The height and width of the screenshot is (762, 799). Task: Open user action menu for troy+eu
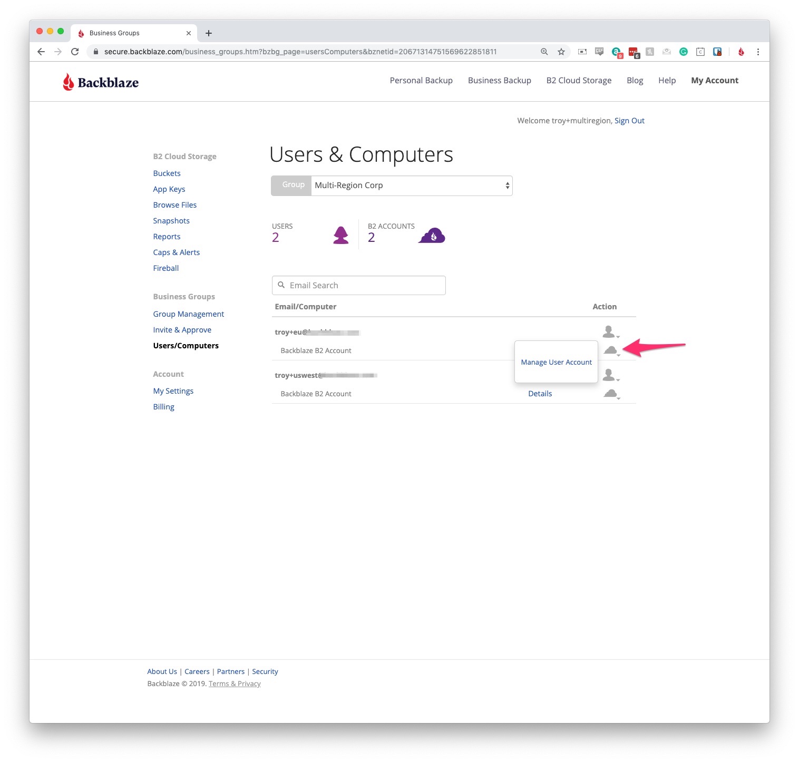(x=610, y=332)
